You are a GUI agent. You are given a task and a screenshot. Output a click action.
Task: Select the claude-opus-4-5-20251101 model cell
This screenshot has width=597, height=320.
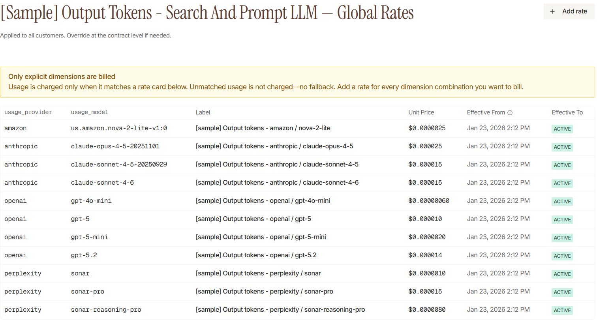[x=115, y=146]
